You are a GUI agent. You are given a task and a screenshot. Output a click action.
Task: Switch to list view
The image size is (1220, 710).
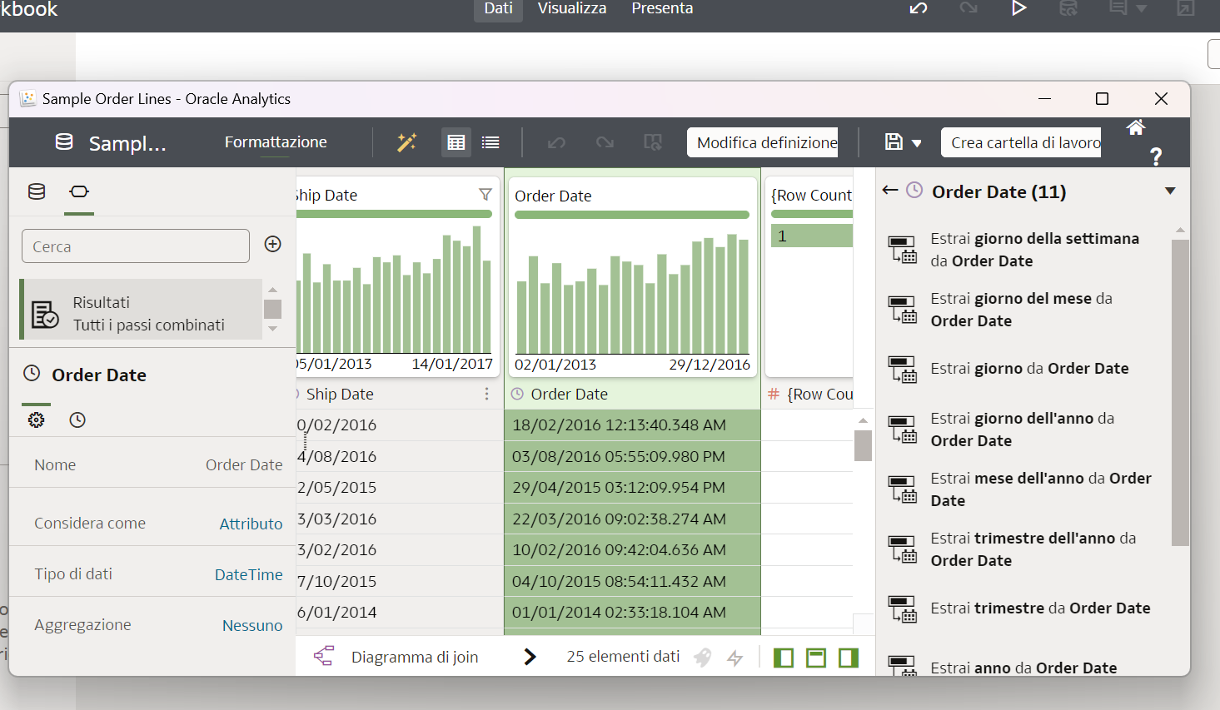tap(490, 142)
